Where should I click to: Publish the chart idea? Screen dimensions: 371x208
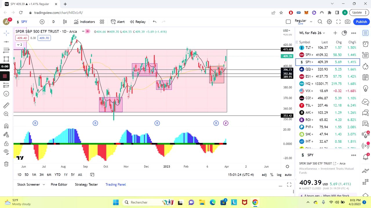pos(361,22)
